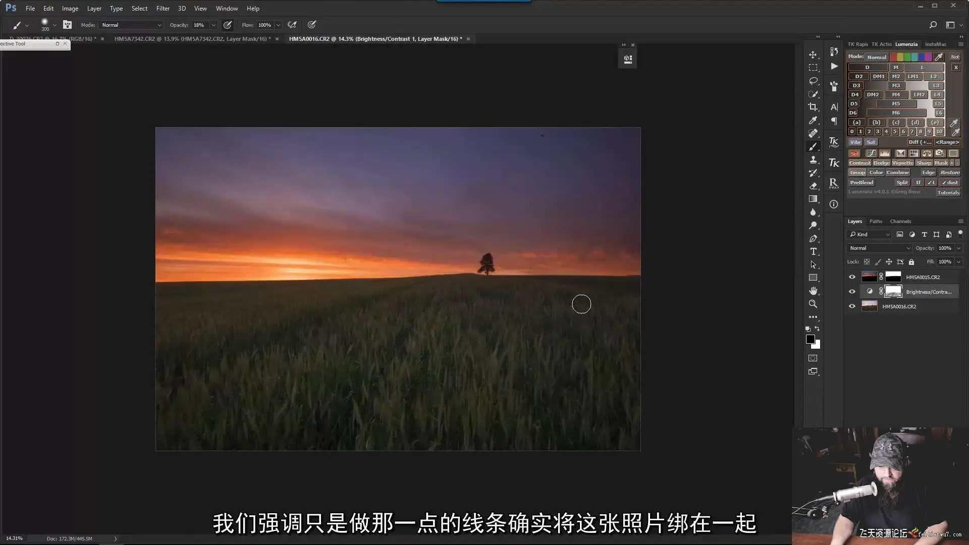
Task: Expand the brush Opacity slider dropdown
Action: pos(213,25)
